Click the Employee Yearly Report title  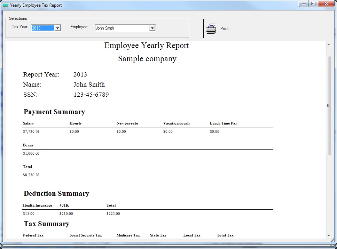(x=147, y=46)
